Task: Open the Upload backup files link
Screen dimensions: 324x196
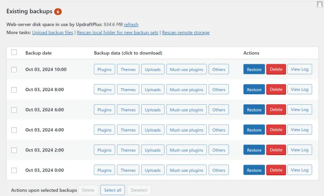Action: coord(53,32)
